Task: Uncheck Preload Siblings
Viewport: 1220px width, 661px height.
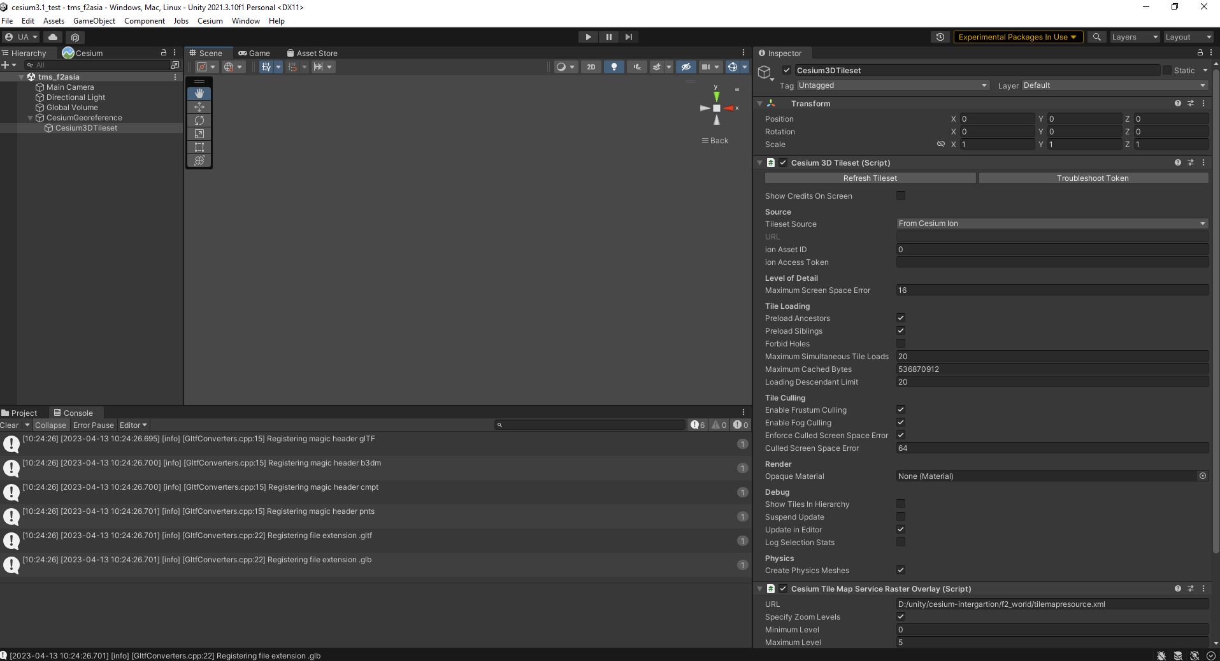Action: 901,330
